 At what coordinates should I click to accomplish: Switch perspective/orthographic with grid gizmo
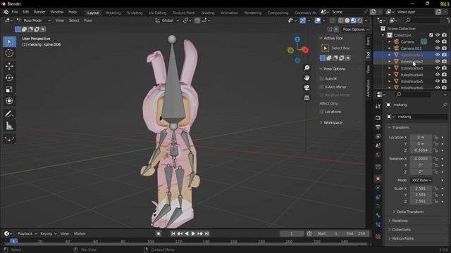307,98
